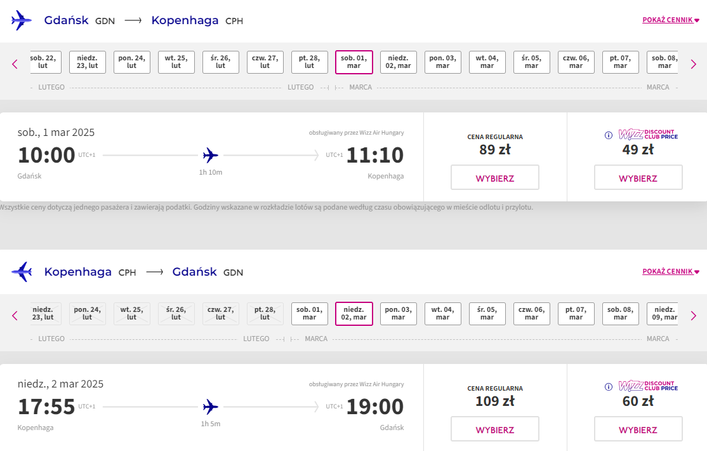Choose regular price 89 zł with WYBIERZ
Viewport: 707px width, 451px height.
tap(494, 177)
